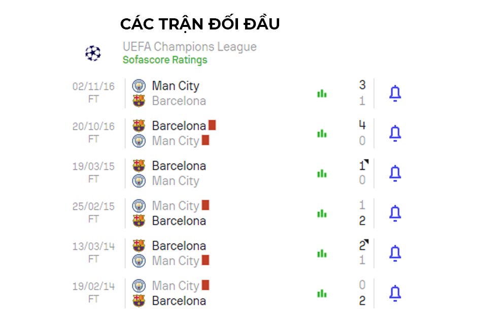The width and height of the screenshot is (477, 315).
Task: Click bell icon for 19/02/14 match
Action: tap(395, 293)
